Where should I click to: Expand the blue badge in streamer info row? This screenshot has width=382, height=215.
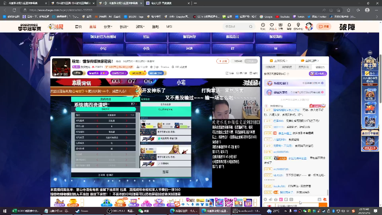[x=157, y=73]
